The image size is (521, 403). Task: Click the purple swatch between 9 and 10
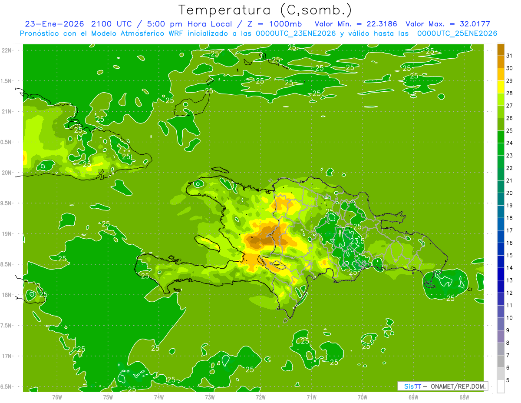[x=501, y=324]
